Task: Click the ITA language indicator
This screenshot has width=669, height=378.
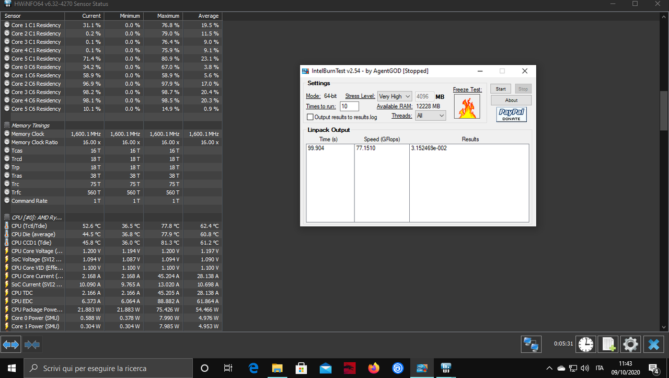Action: 600,368
